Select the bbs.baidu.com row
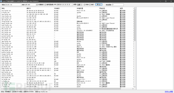 67,29
